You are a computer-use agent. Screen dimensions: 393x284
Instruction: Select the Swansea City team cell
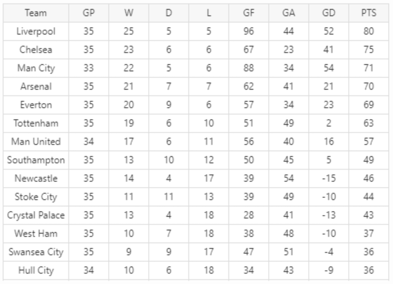(x=36, y=252)
